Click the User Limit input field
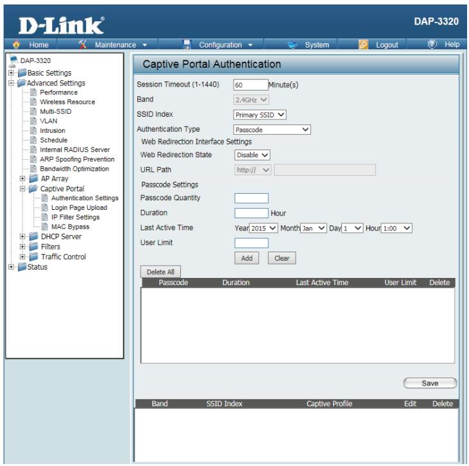 point(252,243)
